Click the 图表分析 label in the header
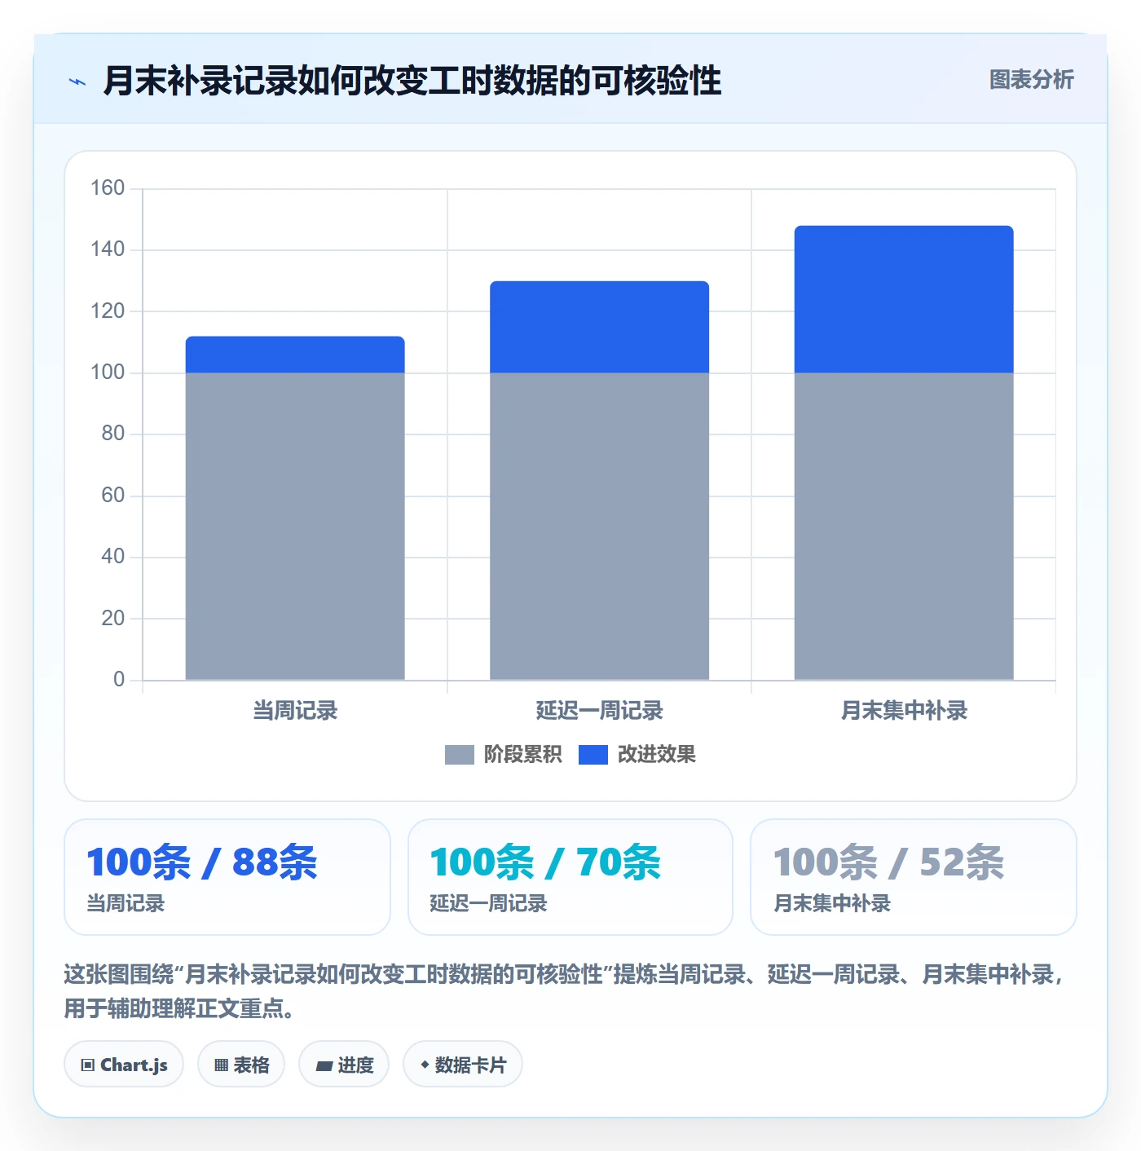The height and width of the screenshot is (1151, 1141). pos(1031,80)
